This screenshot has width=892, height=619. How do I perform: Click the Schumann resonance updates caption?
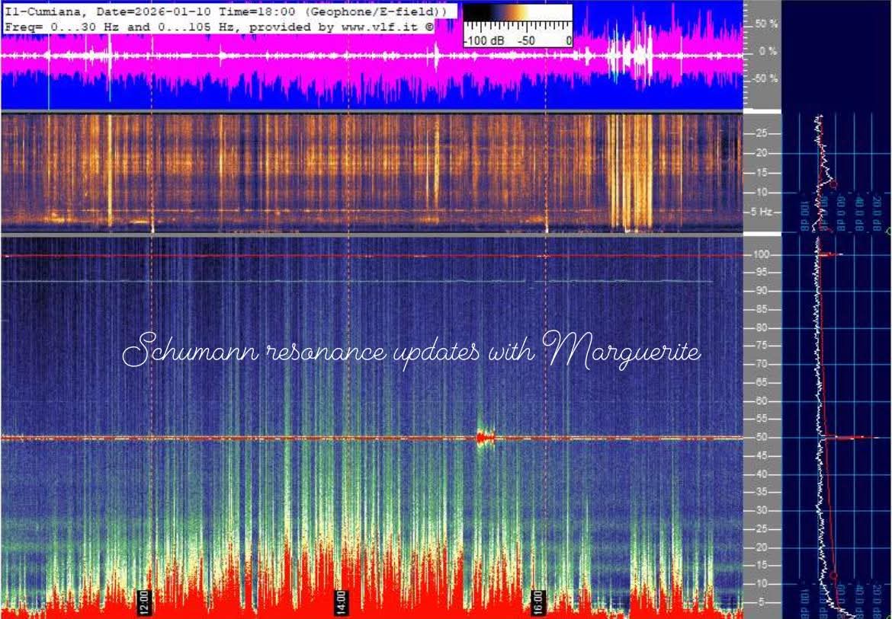tap(412, 353)
